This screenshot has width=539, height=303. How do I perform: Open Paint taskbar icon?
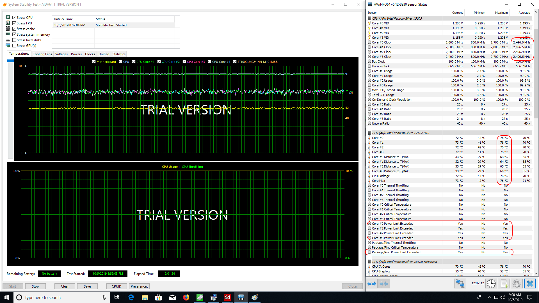(x=255, y=297)
